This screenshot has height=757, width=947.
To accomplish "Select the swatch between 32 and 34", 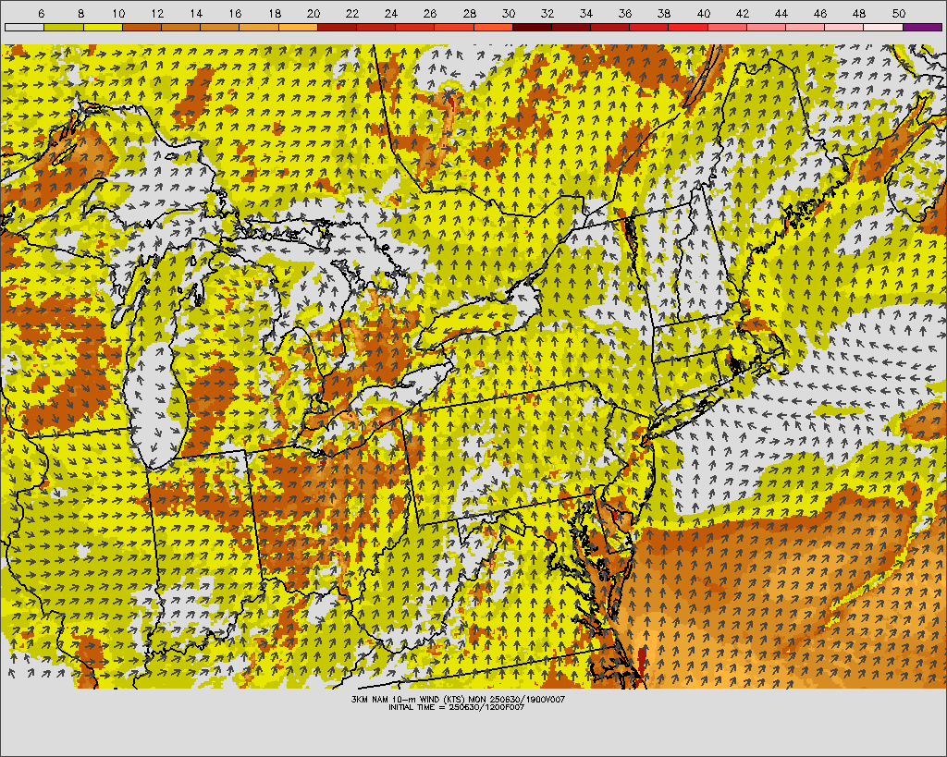I will point(571,27).
